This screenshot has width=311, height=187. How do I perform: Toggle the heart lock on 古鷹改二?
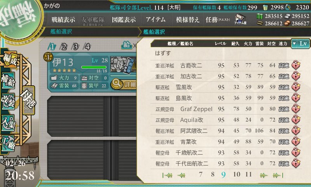296,65
